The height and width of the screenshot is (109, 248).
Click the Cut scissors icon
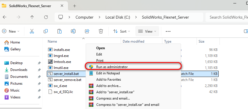point(32,31)
